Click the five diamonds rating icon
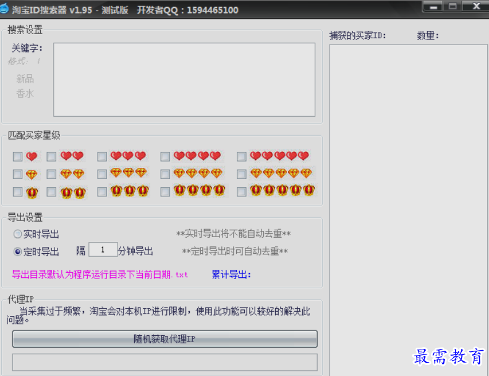This screenshot has height=376, width=489. [x=281, y=173]
